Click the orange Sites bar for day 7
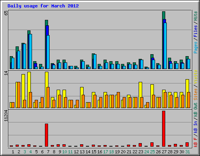The height and width of the screenshot is (156, 200). pyautogui.click(x=48, y=97)
